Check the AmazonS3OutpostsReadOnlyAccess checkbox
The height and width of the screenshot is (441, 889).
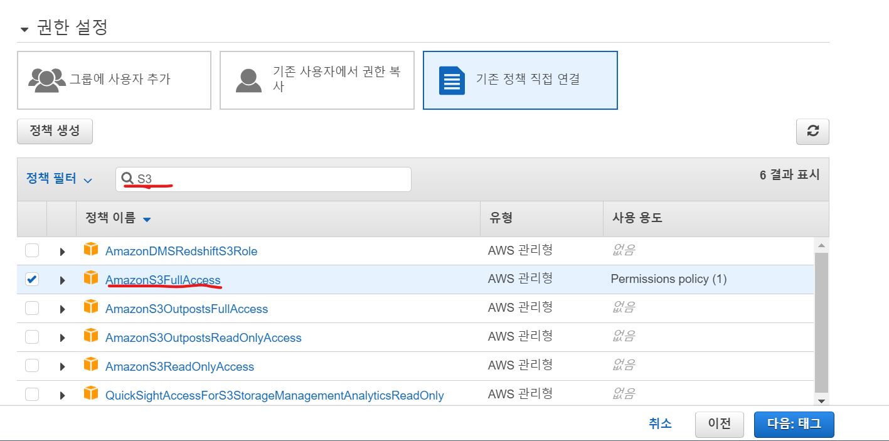32,337
